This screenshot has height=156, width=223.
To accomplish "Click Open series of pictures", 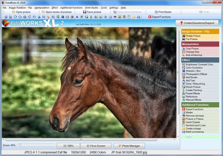I will tap(57, 12).
